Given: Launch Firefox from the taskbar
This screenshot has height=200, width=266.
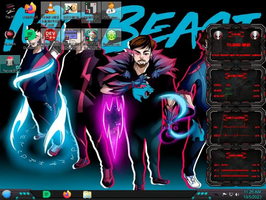Looking at the screenshot, I should pos(67,194).
